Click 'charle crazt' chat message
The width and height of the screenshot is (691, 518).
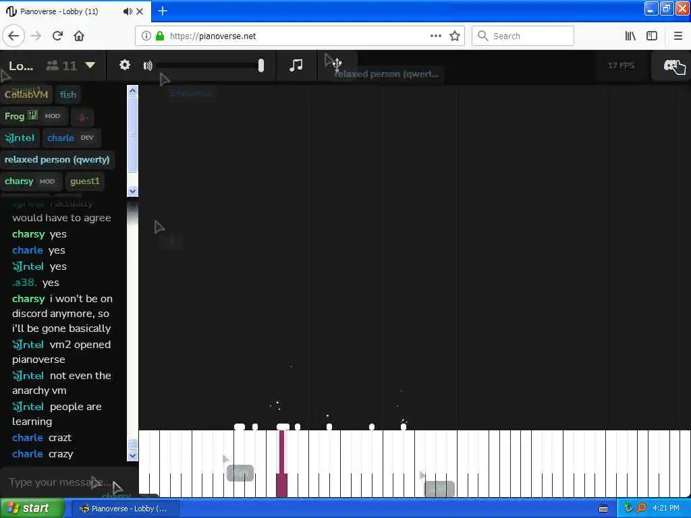click(42, 437)
